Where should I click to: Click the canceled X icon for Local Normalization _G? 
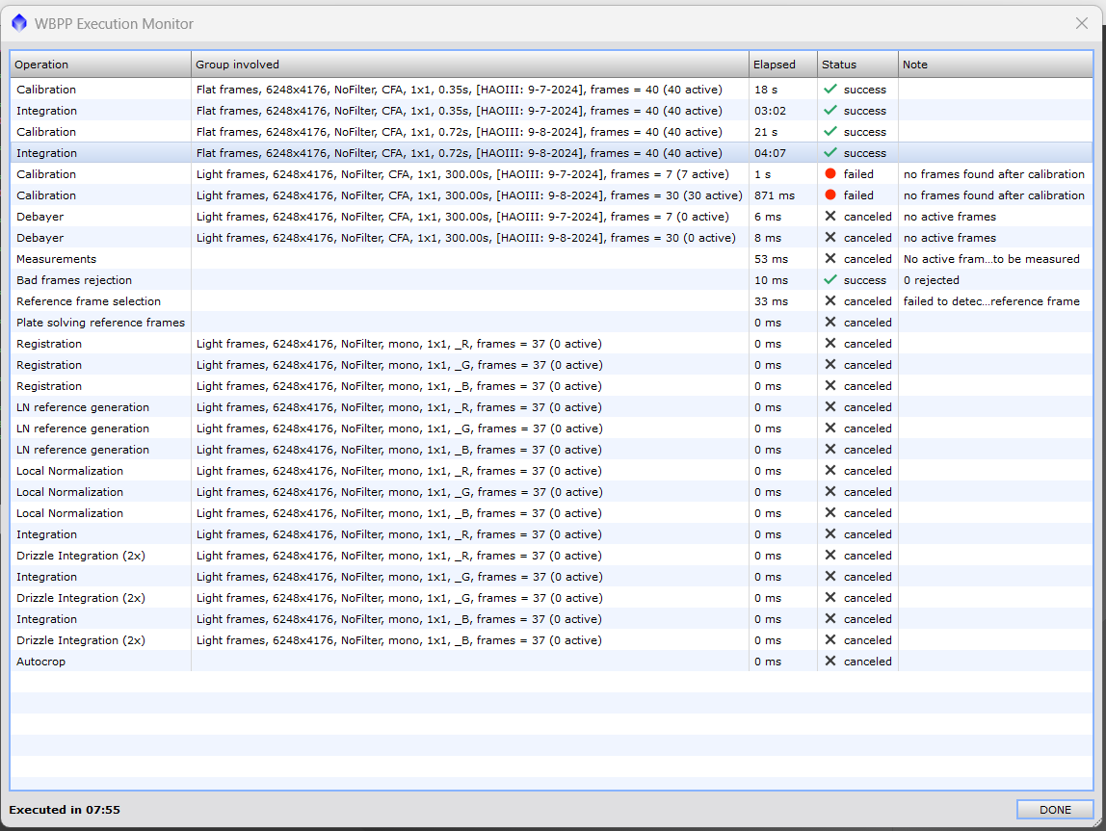tap(830, 491)
